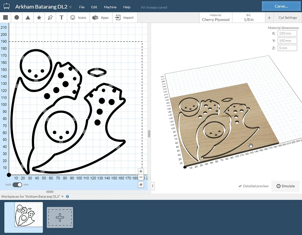The height and width of the screenshot is (235, 302).
Task: Open the File menu
Action: coord(82,7)
